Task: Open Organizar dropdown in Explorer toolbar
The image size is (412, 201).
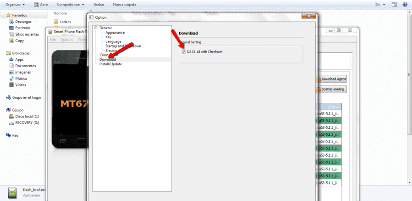Action: (x=15, y=5)
